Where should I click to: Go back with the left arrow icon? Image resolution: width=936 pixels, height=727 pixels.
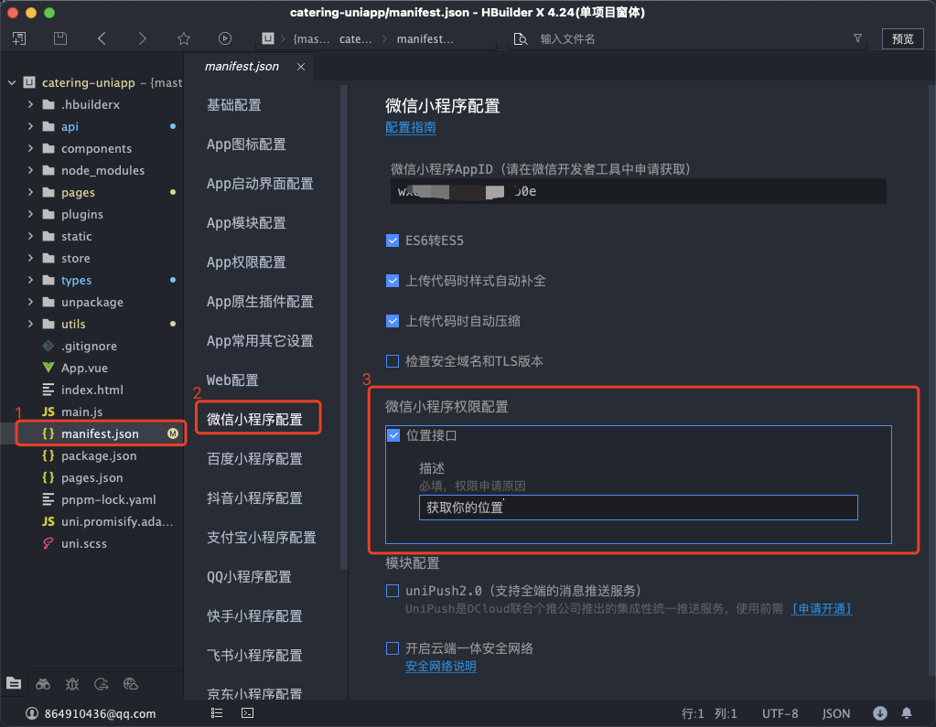click(102, 38)
